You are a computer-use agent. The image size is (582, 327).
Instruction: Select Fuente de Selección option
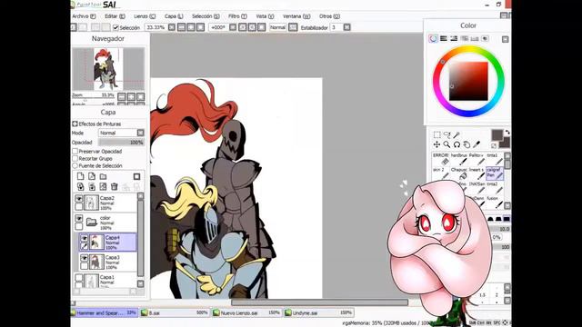pyautogui.click(x=75, y=165)
